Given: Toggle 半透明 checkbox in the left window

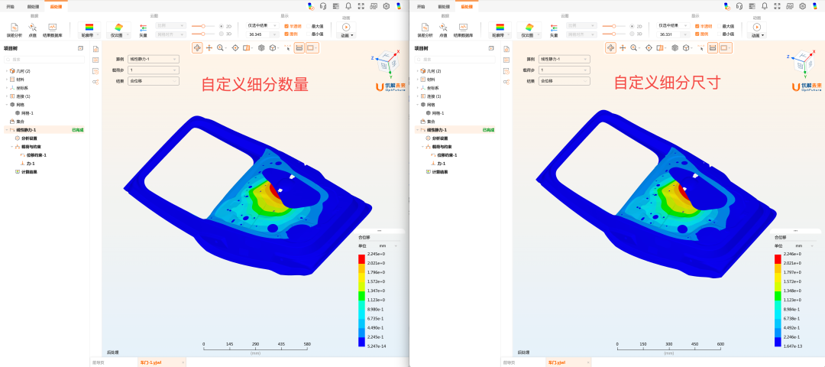Looking at the screenshot, I should pyautogui.click(x=286, y=25).
